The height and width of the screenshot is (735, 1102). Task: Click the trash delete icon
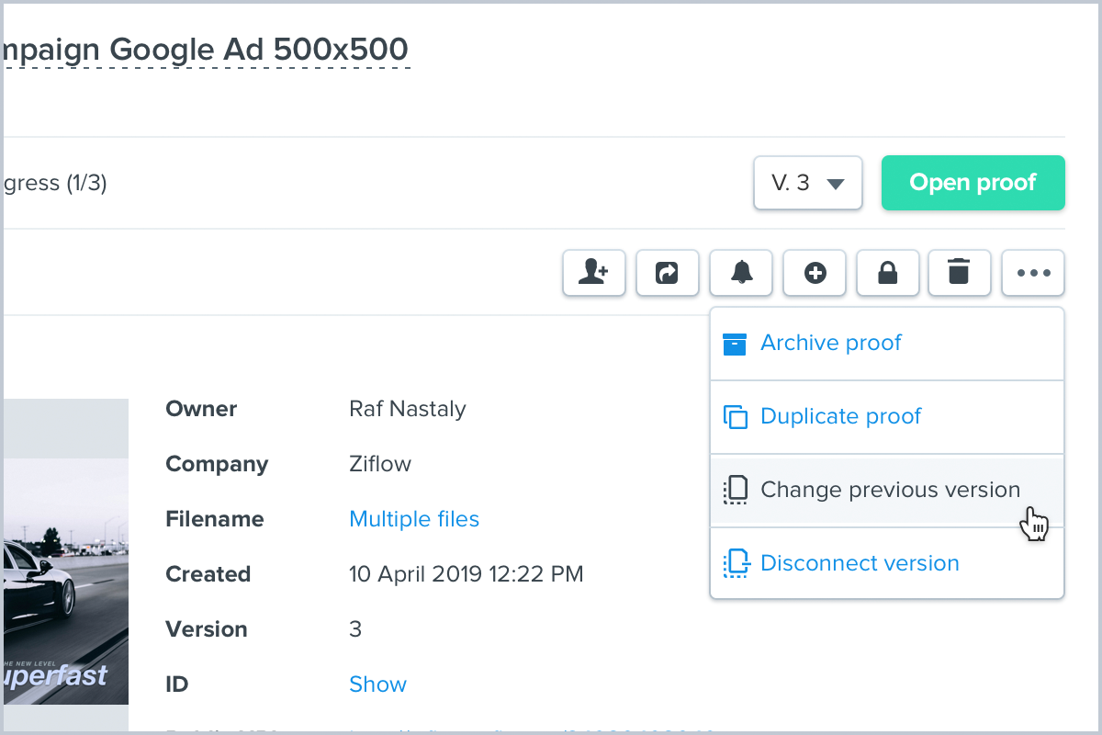959,273
